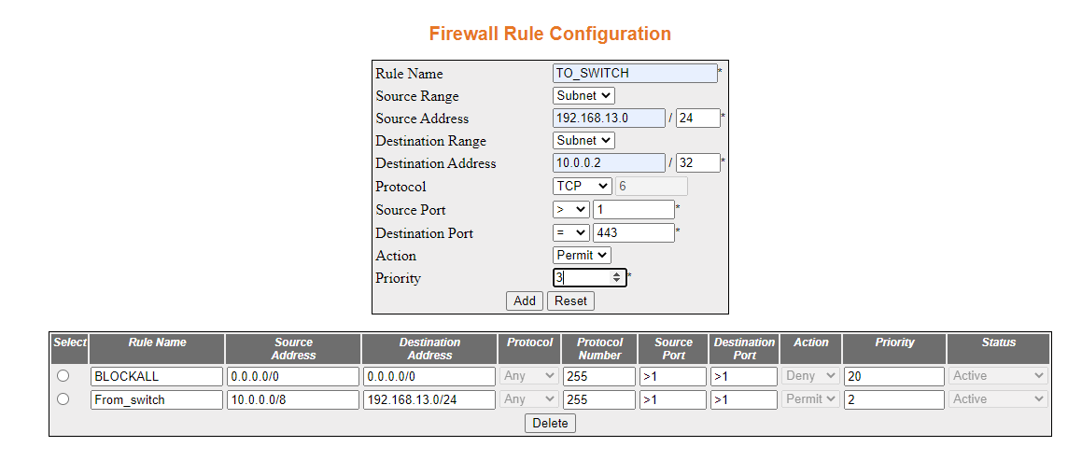Open the TCP Protocol dropdown
Screen dimensions: 1082x475
coord(582,186)
